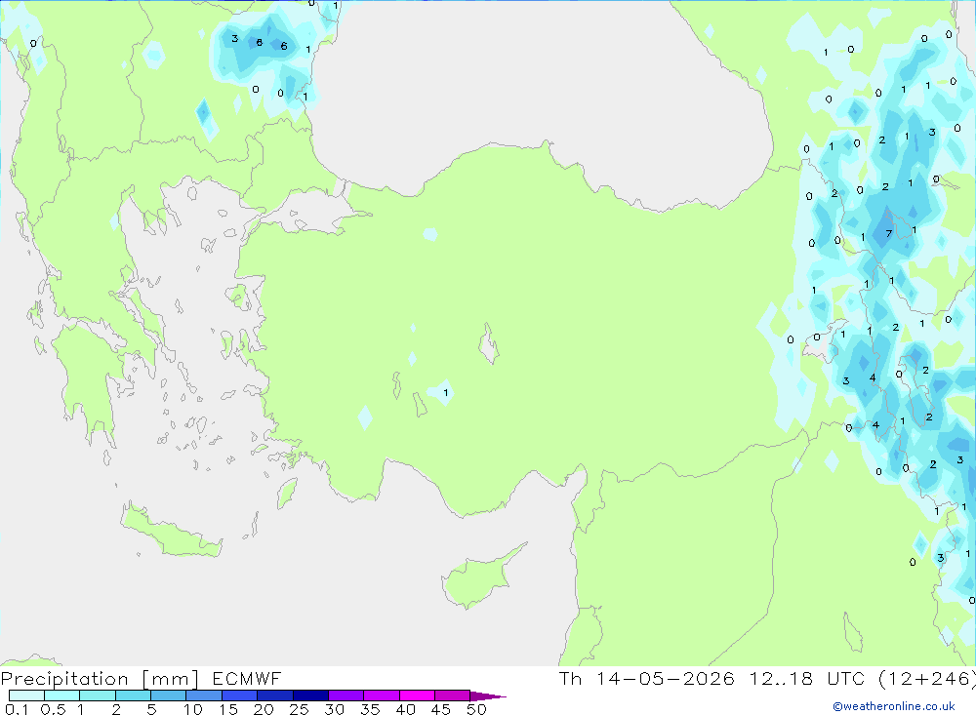
Task: Click the '35' legend scale label
Action: 370,709
